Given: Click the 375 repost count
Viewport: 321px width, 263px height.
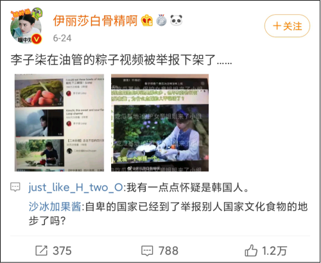Looking at the screenshot, I should [62, 251].
